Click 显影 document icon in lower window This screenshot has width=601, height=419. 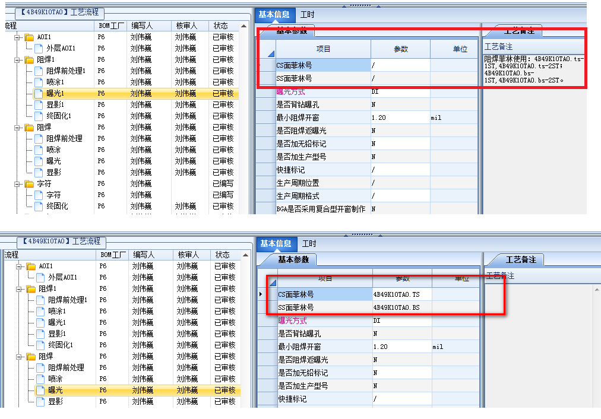coord(40,401)
